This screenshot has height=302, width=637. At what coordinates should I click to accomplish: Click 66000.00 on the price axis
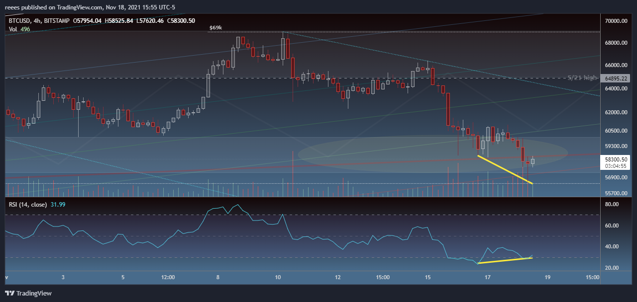point(616,65)
